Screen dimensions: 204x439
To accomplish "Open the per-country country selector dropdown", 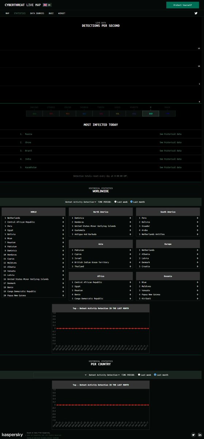I will point(60,375).
